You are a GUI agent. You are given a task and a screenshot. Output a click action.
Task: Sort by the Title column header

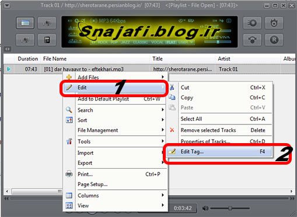click(x=183, y=59)
